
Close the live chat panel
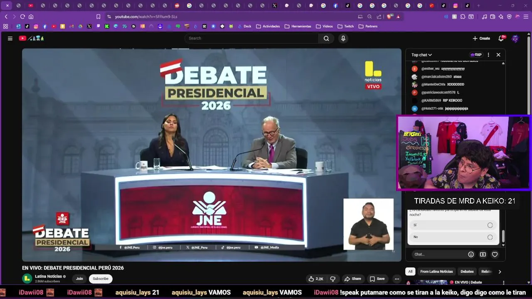[x=498, y=55]
